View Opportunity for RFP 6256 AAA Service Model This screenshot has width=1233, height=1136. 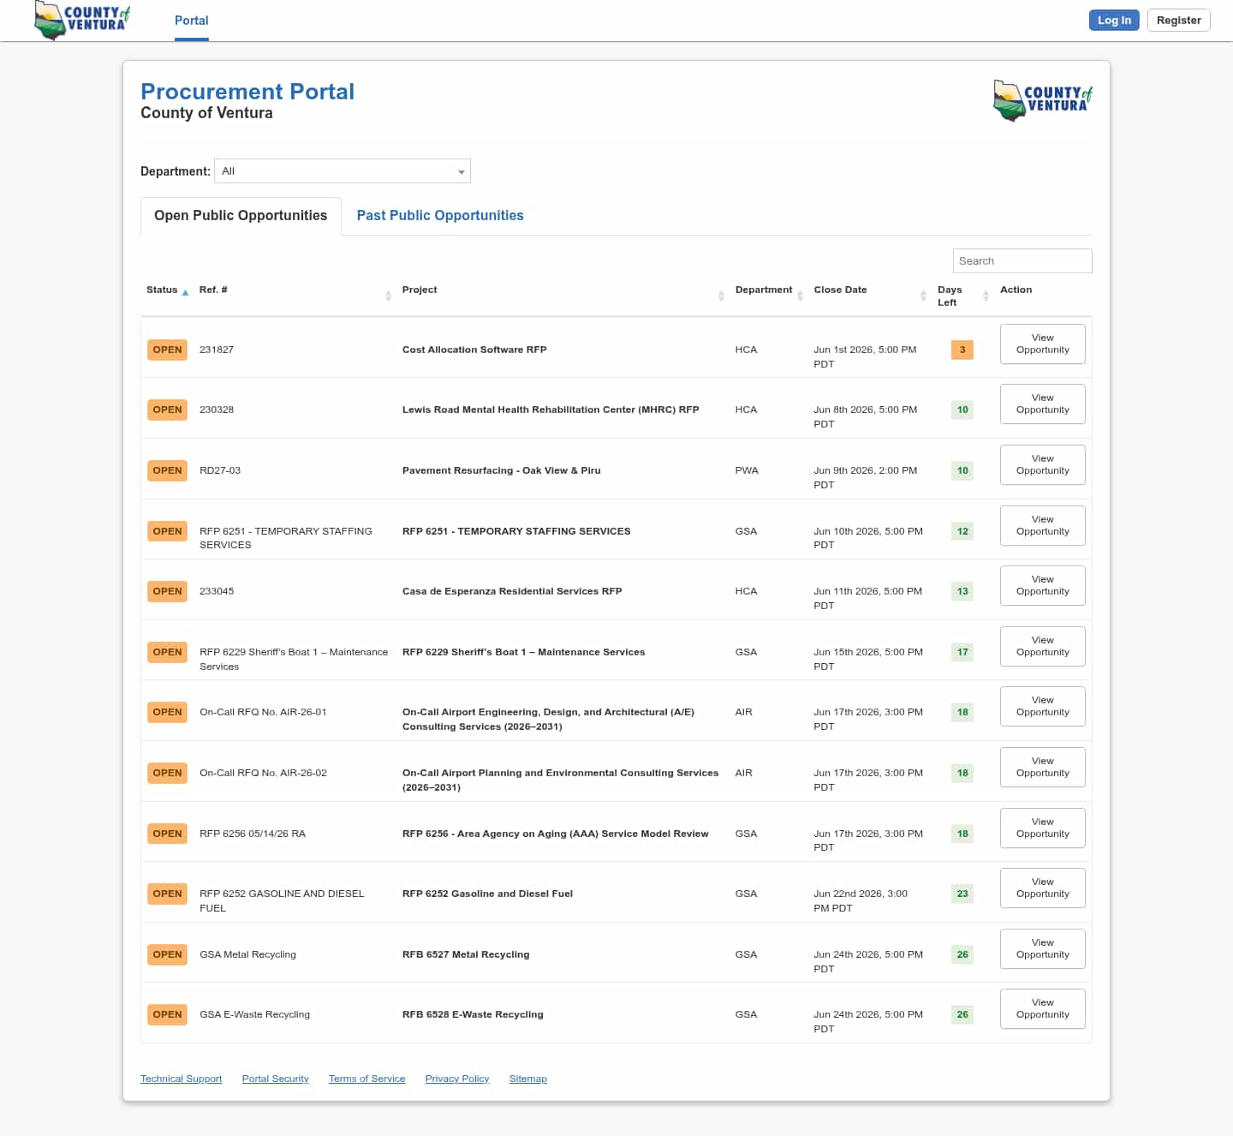[x=1042, y=828]
